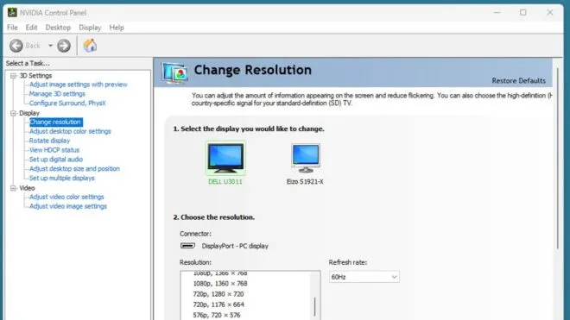This screenshot has width=570, height=320.
Task: Collapse the Display tree node
Action: (x=14, y=113)
